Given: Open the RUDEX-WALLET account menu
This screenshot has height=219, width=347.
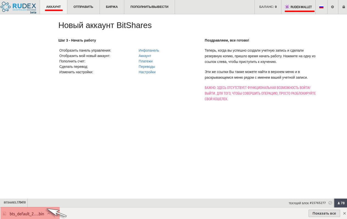Looking at the screenshot, I should click(x=298, y=7).
